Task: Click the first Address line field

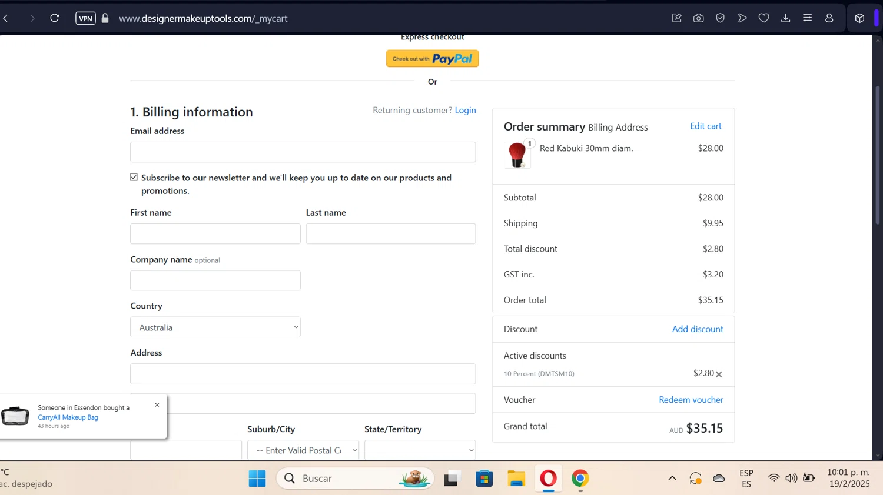Action: 303,374
